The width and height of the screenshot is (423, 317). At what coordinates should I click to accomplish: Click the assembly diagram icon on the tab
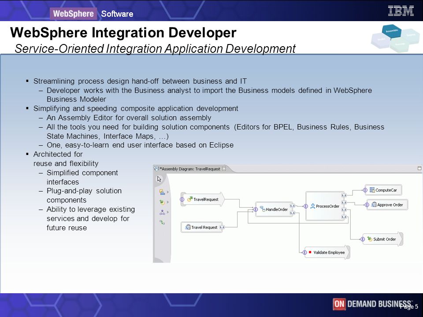(156, 169)
